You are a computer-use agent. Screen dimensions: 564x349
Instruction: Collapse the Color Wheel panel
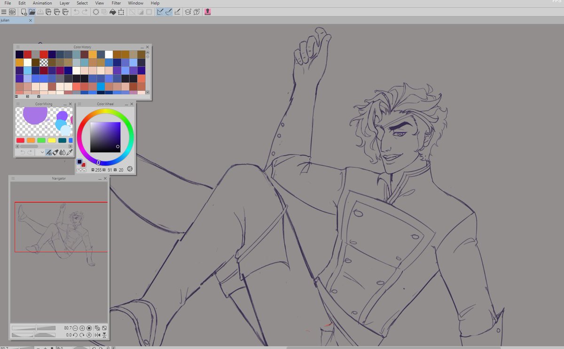point(126,104)
